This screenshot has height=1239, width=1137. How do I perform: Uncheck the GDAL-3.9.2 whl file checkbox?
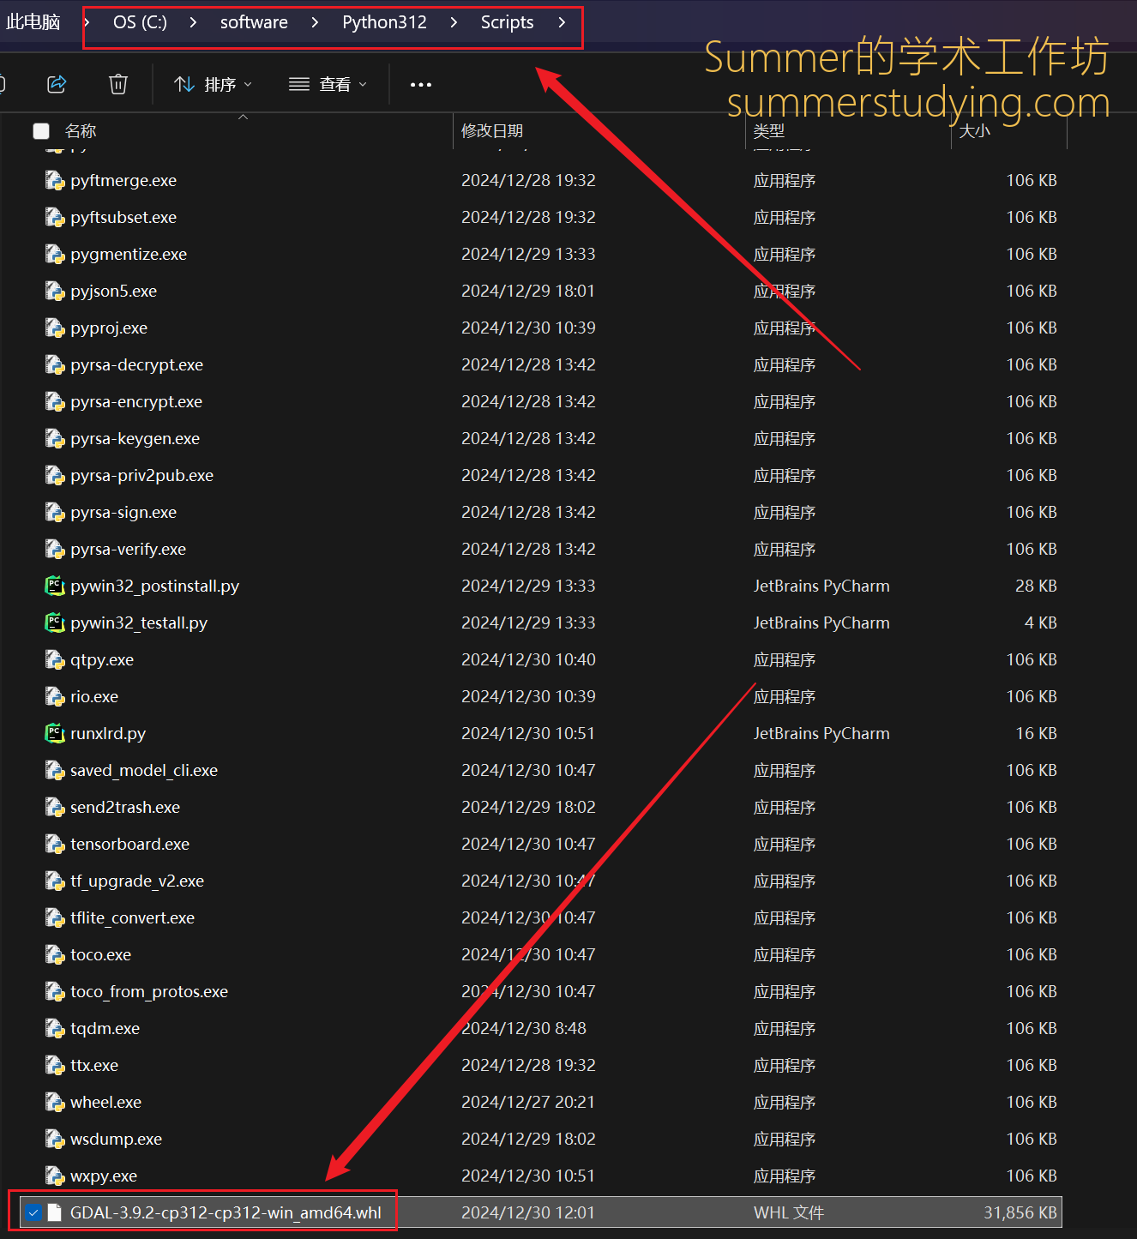(33, 1213)
